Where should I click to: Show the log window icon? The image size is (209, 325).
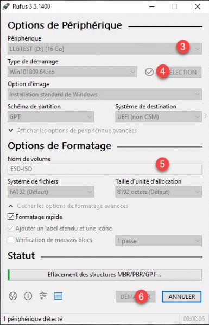[58, 296]
